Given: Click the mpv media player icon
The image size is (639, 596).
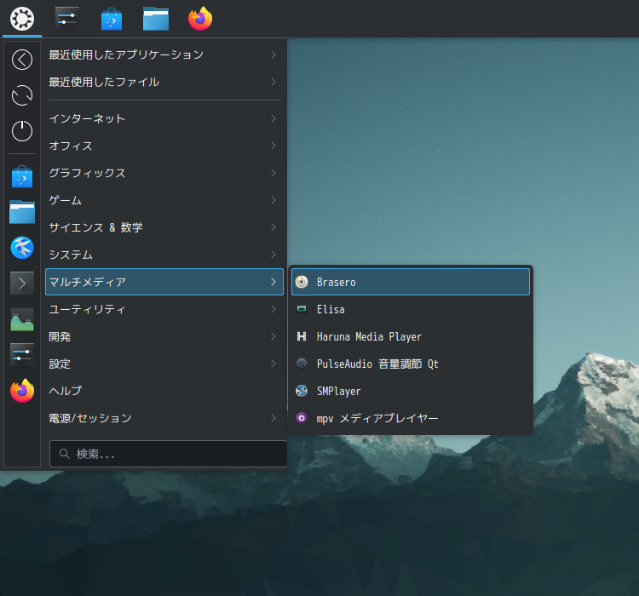Looking at the screenshot, I should pos(302,417).
